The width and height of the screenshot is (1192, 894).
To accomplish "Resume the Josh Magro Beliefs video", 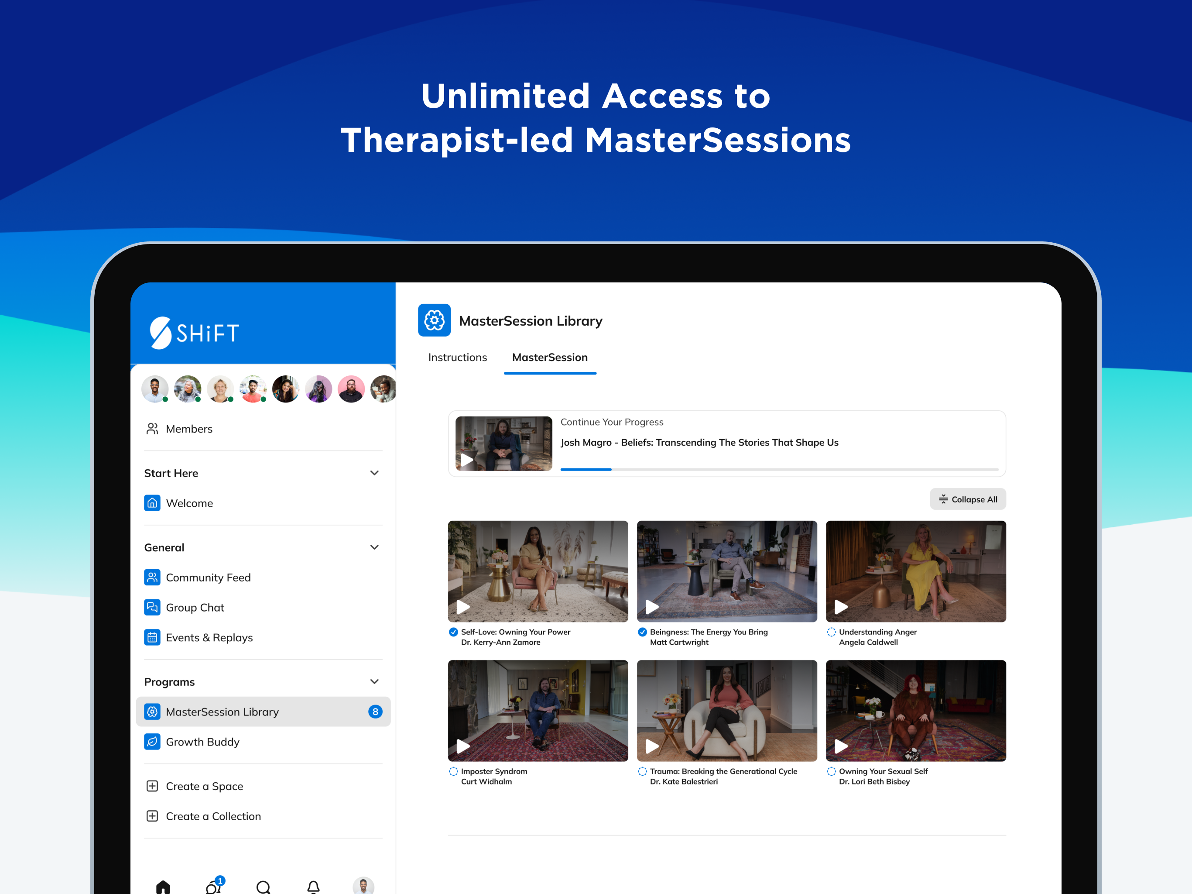I will click(x=467, y=460).
